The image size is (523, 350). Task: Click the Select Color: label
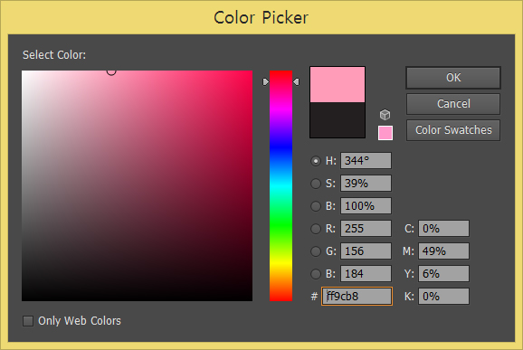click(x=54, y=54)
